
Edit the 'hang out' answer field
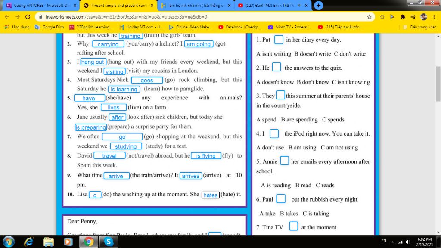[x=93, y=62]
